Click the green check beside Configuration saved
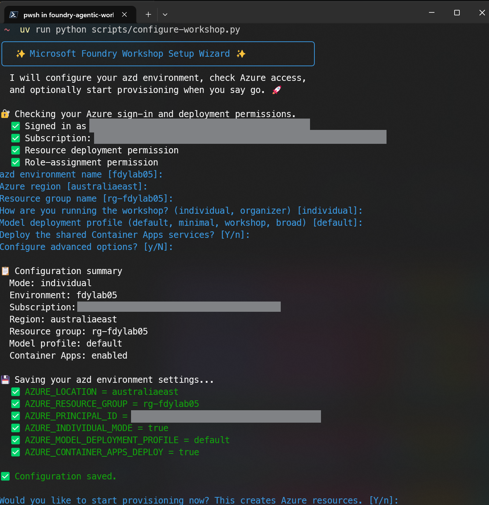 tap(5, 476)
